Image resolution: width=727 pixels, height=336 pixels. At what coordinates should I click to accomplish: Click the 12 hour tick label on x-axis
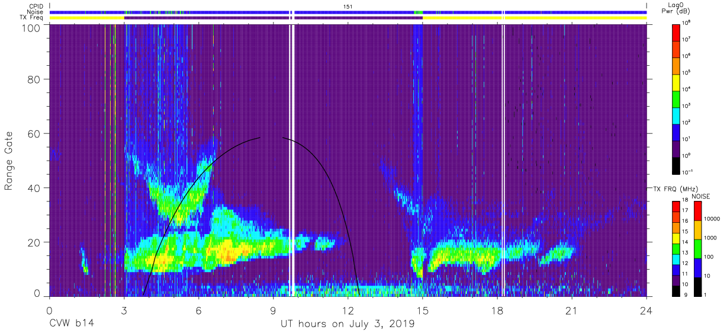348,310
